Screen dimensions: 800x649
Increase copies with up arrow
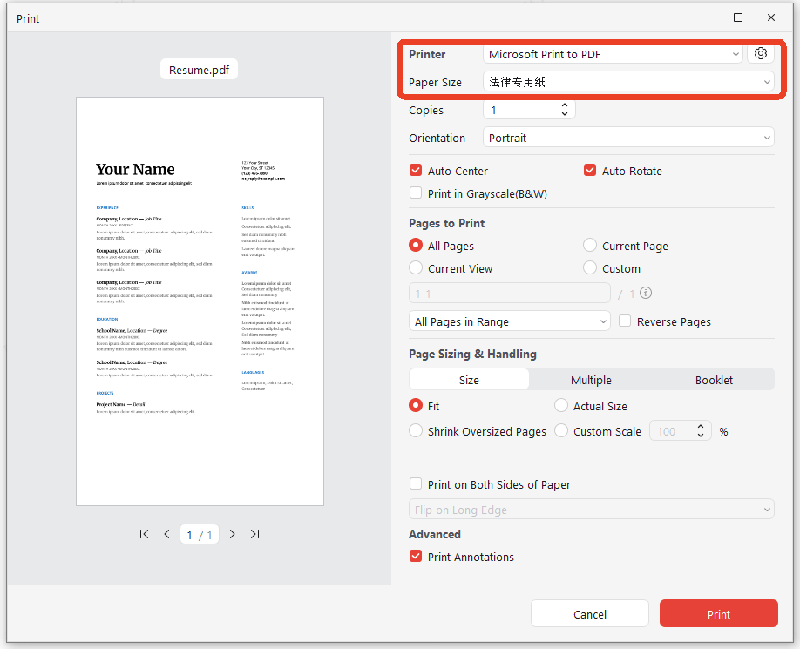coord(565,105)
